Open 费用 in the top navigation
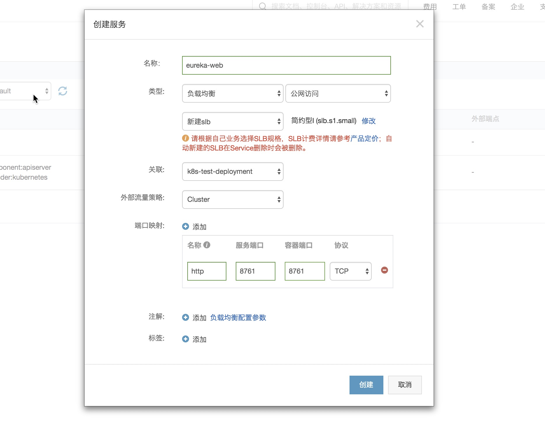Screen dimensions: 545x441 coord(430,6)
